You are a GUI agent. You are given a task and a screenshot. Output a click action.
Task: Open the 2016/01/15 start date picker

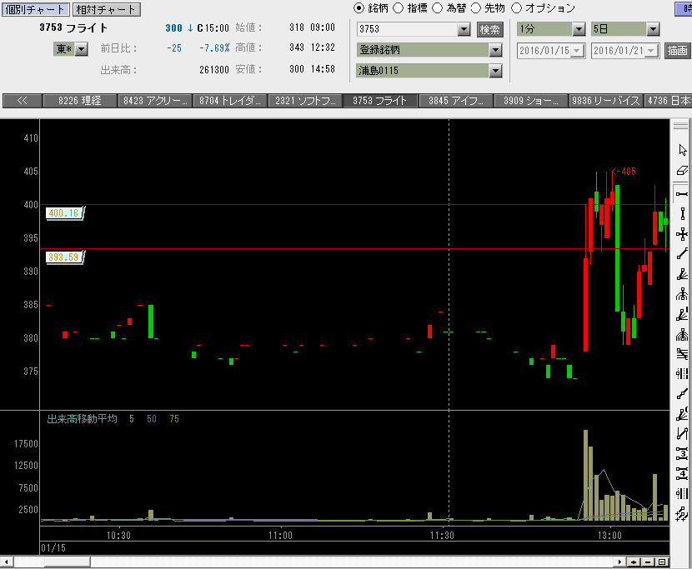click(577, 51)
